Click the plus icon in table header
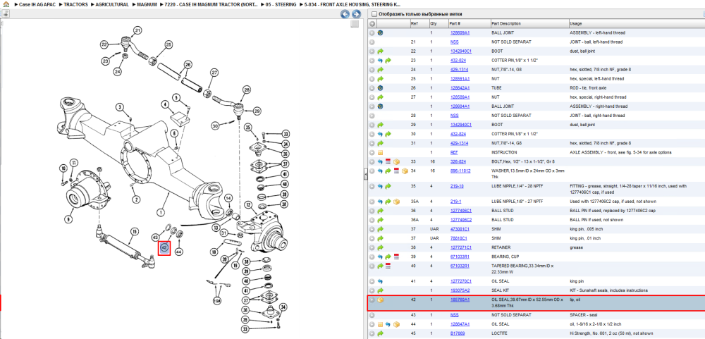 coord(372,23)
